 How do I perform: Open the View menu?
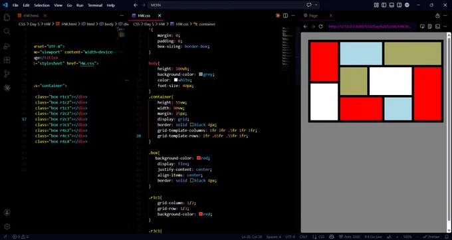coord(58,5)
